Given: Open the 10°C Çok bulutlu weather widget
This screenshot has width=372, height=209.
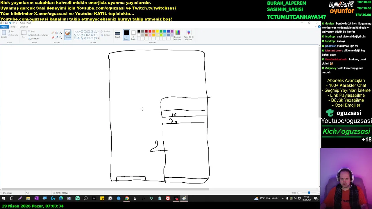Looking at the screenshot, I should (x=266, y=199).
